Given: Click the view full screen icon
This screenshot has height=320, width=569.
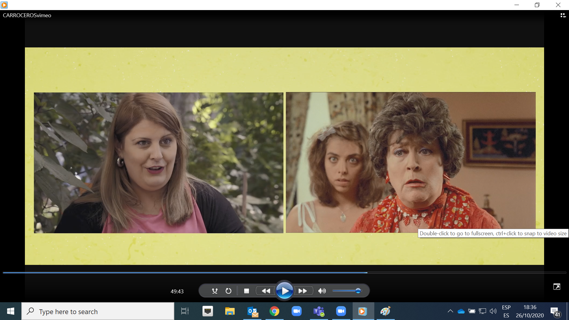Looking at the screenshot, I should coord(557,287).
